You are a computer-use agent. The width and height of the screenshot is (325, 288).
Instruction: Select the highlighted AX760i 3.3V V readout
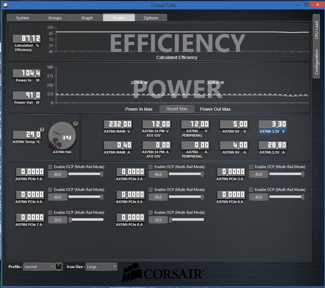pyautogui.click(x=273, y=124)
